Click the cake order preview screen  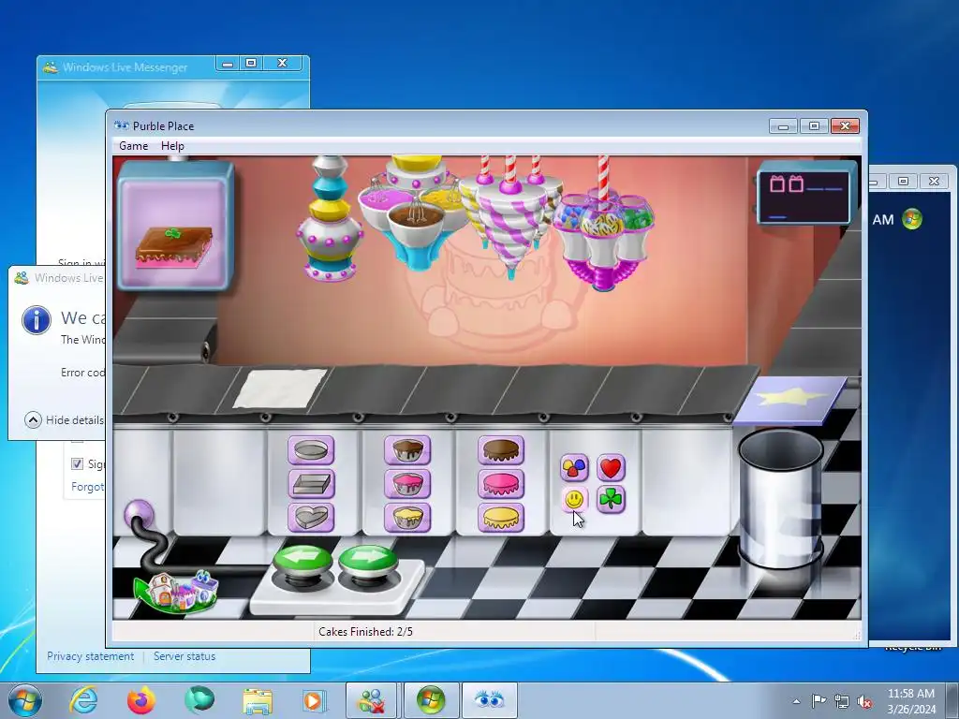pyautogui.click(x=176, y=225)
